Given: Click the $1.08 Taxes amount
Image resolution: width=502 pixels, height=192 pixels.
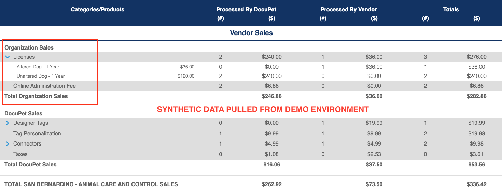Looking at the screenshot, I should (272, 154).
